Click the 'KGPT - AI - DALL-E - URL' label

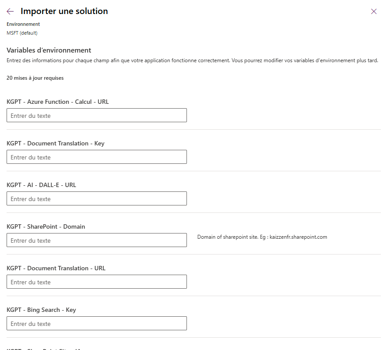point(41,185)
